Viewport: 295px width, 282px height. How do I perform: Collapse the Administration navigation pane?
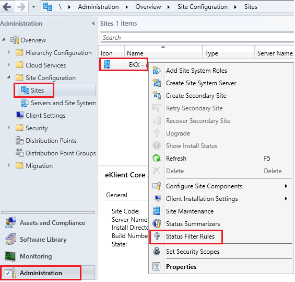[93, 24]
